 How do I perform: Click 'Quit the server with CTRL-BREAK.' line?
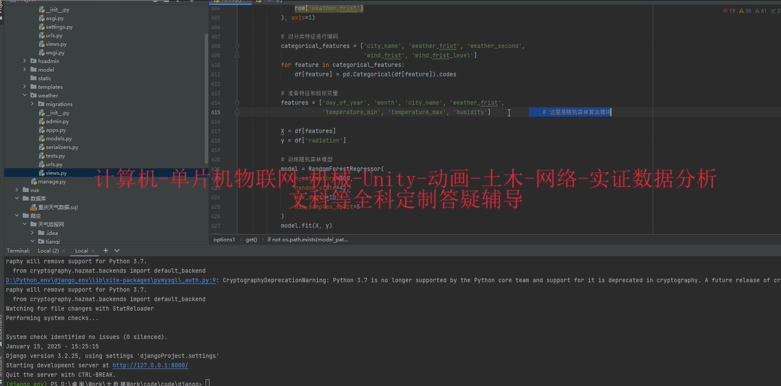click(61, 375)
